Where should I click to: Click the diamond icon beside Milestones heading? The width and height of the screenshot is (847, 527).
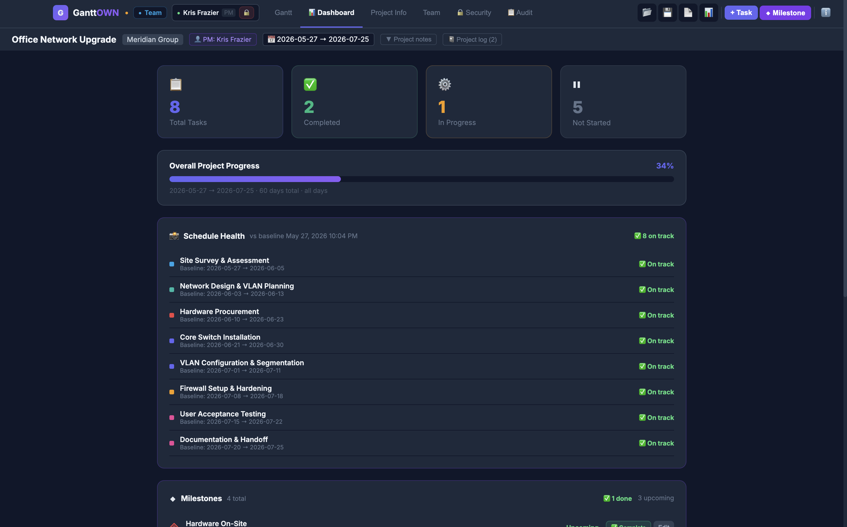(173, 499)
